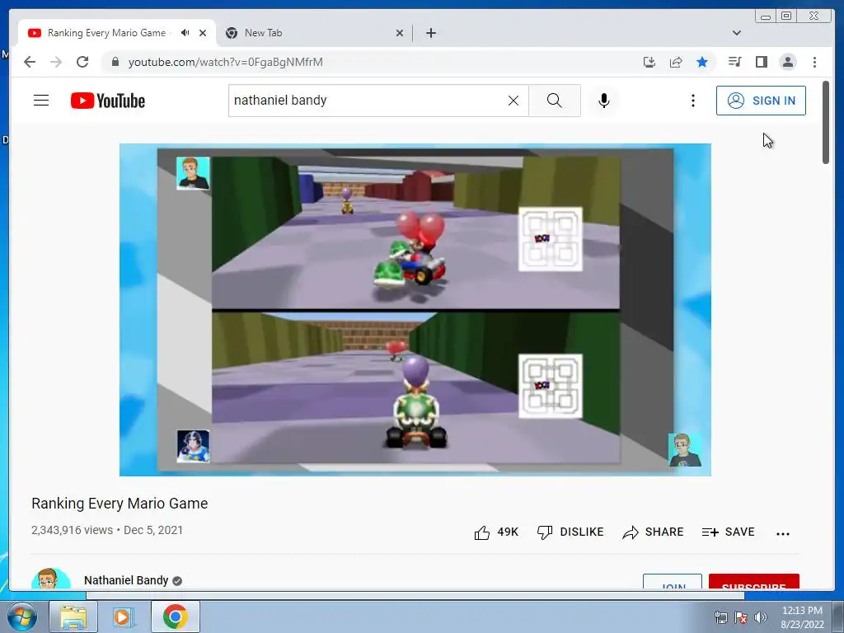Click the video player to pause
Viewport: 844px width, 633px height.
tap(415, 310)
